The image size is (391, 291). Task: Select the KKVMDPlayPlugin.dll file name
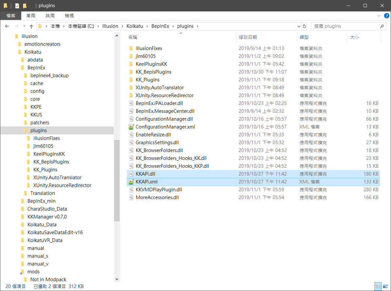(159, 190)
